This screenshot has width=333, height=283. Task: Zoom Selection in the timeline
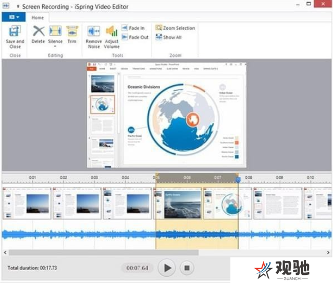(x=175, y=28)
